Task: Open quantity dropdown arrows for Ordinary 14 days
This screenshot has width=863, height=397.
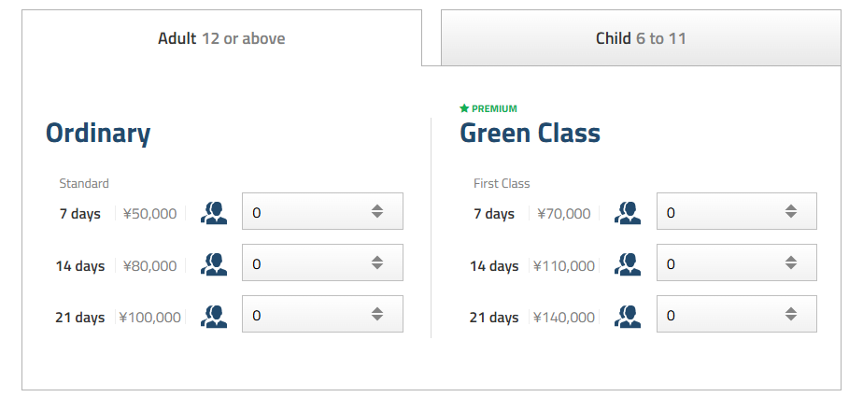Action: pos(377,263)
